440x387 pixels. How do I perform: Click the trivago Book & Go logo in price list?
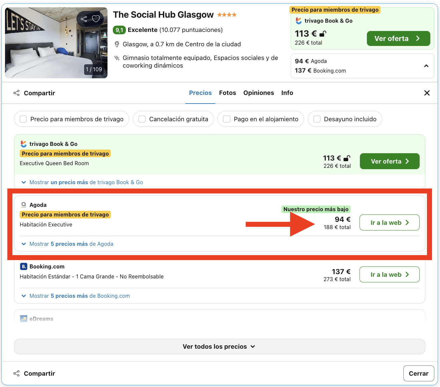(x=23, y=144)
